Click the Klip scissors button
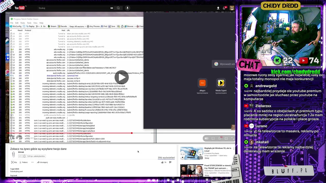This screenshot has height=183, width=326. (x=14, y=162)
